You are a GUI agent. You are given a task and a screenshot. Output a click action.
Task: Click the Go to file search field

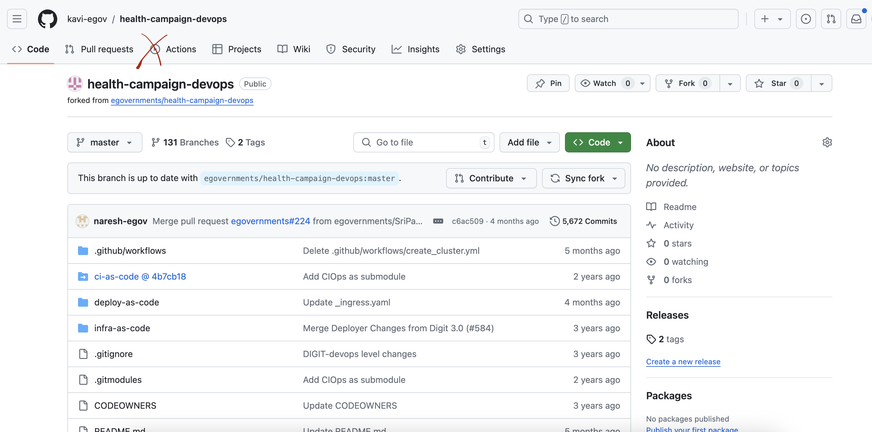click(x=423, y=142)
